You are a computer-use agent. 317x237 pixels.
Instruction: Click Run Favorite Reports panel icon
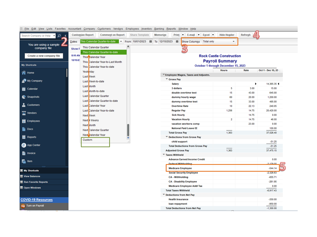(22, 182)
